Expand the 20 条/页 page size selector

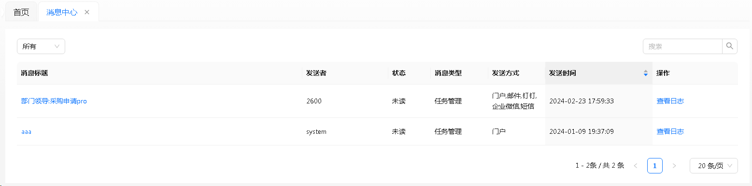pos(714,166)
